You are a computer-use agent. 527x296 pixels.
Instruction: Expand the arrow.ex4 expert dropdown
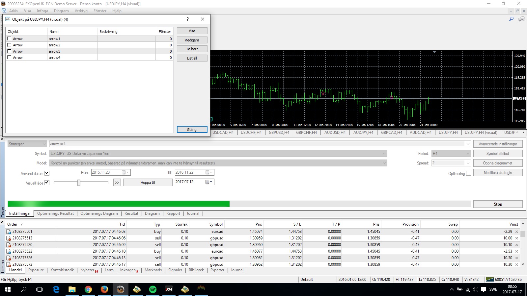coord(468,144)
